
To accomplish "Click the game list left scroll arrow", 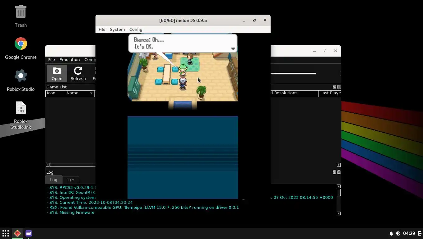I will 48,165.
